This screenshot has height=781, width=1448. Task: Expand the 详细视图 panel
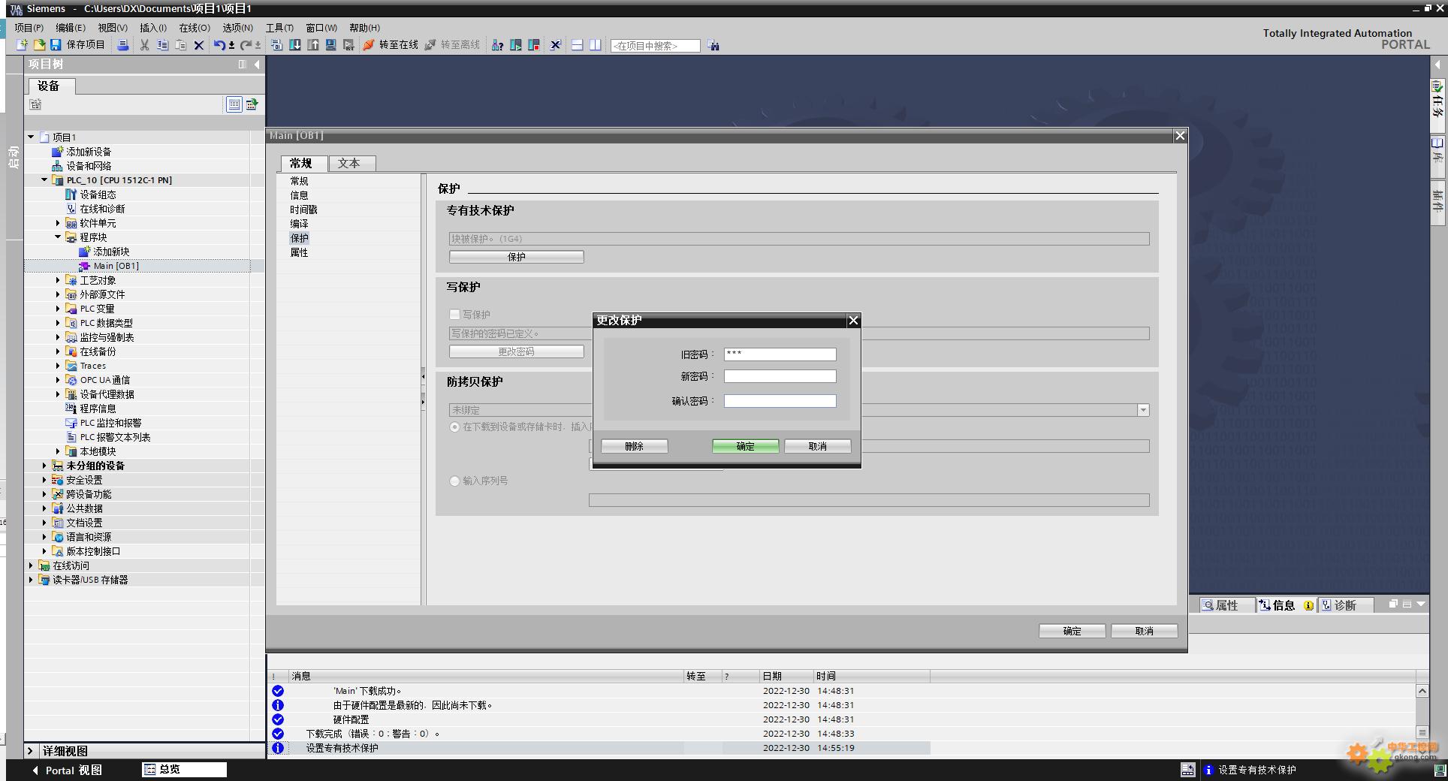click(31, 751)
